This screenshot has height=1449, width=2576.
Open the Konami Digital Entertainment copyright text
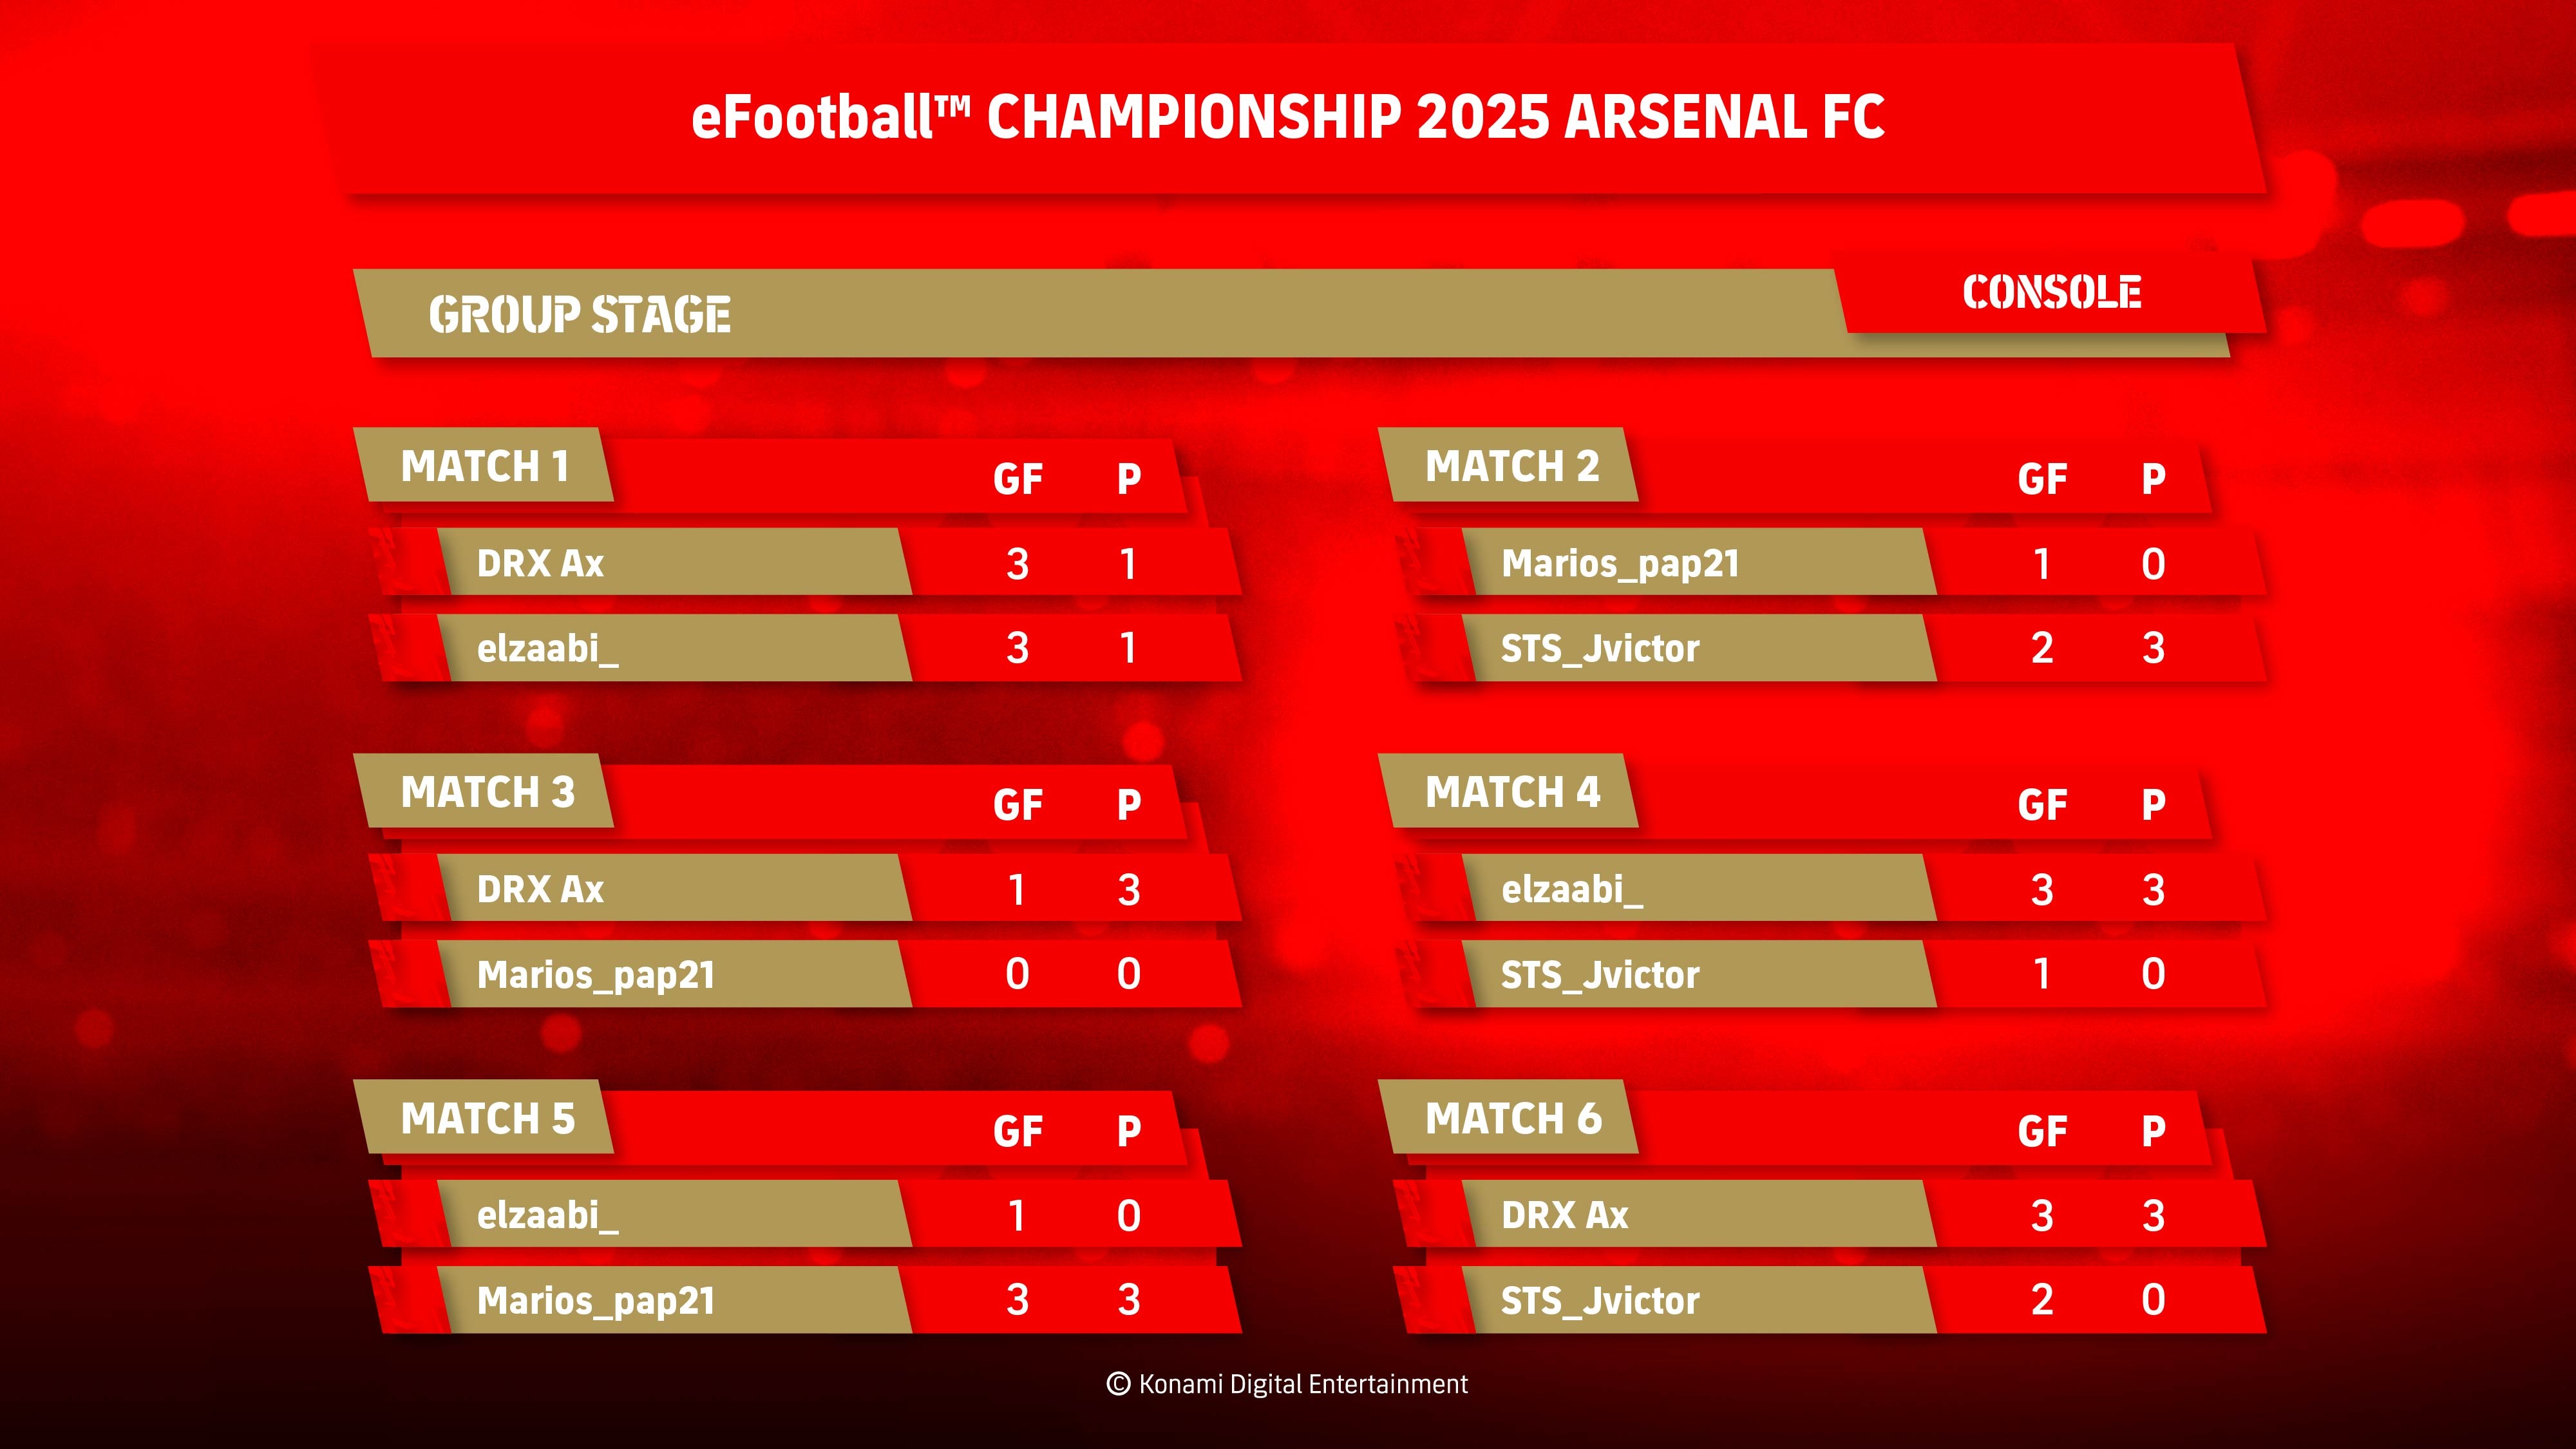[x=1287, y=1384]
